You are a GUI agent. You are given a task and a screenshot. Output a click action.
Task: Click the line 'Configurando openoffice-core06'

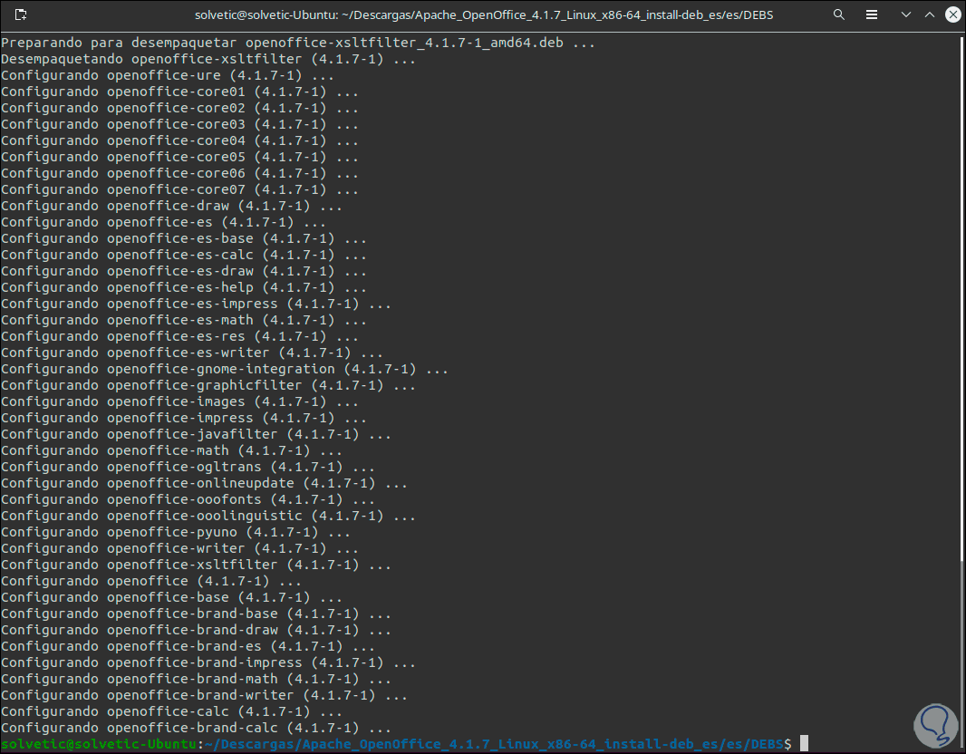pyautogui.click(x=180, y=173)
